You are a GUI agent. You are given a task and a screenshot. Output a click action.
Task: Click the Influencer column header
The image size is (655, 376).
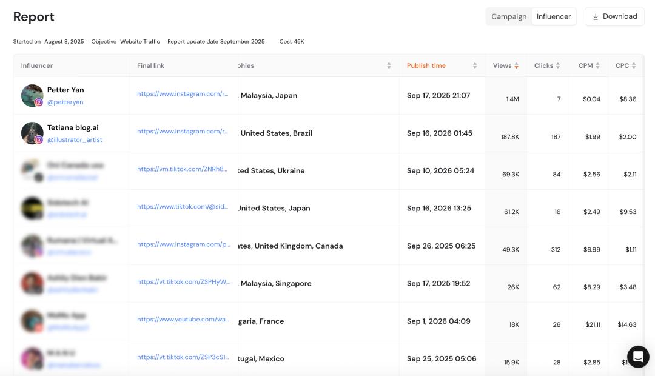pyautogui.click(x=37, y=65)
